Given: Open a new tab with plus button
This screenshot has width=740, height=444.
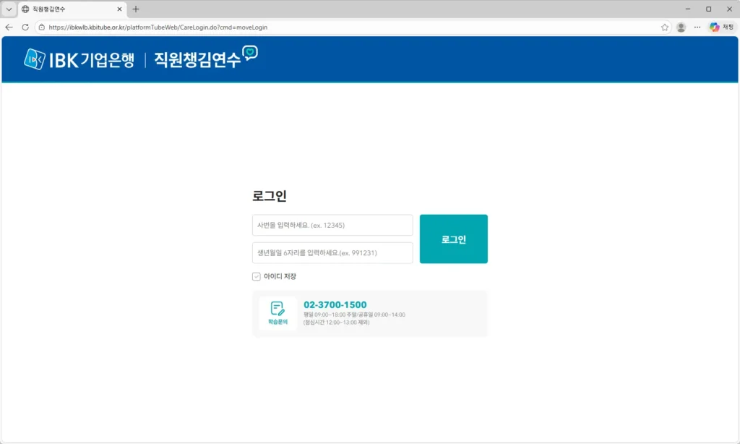Looking at the screenshot, I should coord(136,9).
